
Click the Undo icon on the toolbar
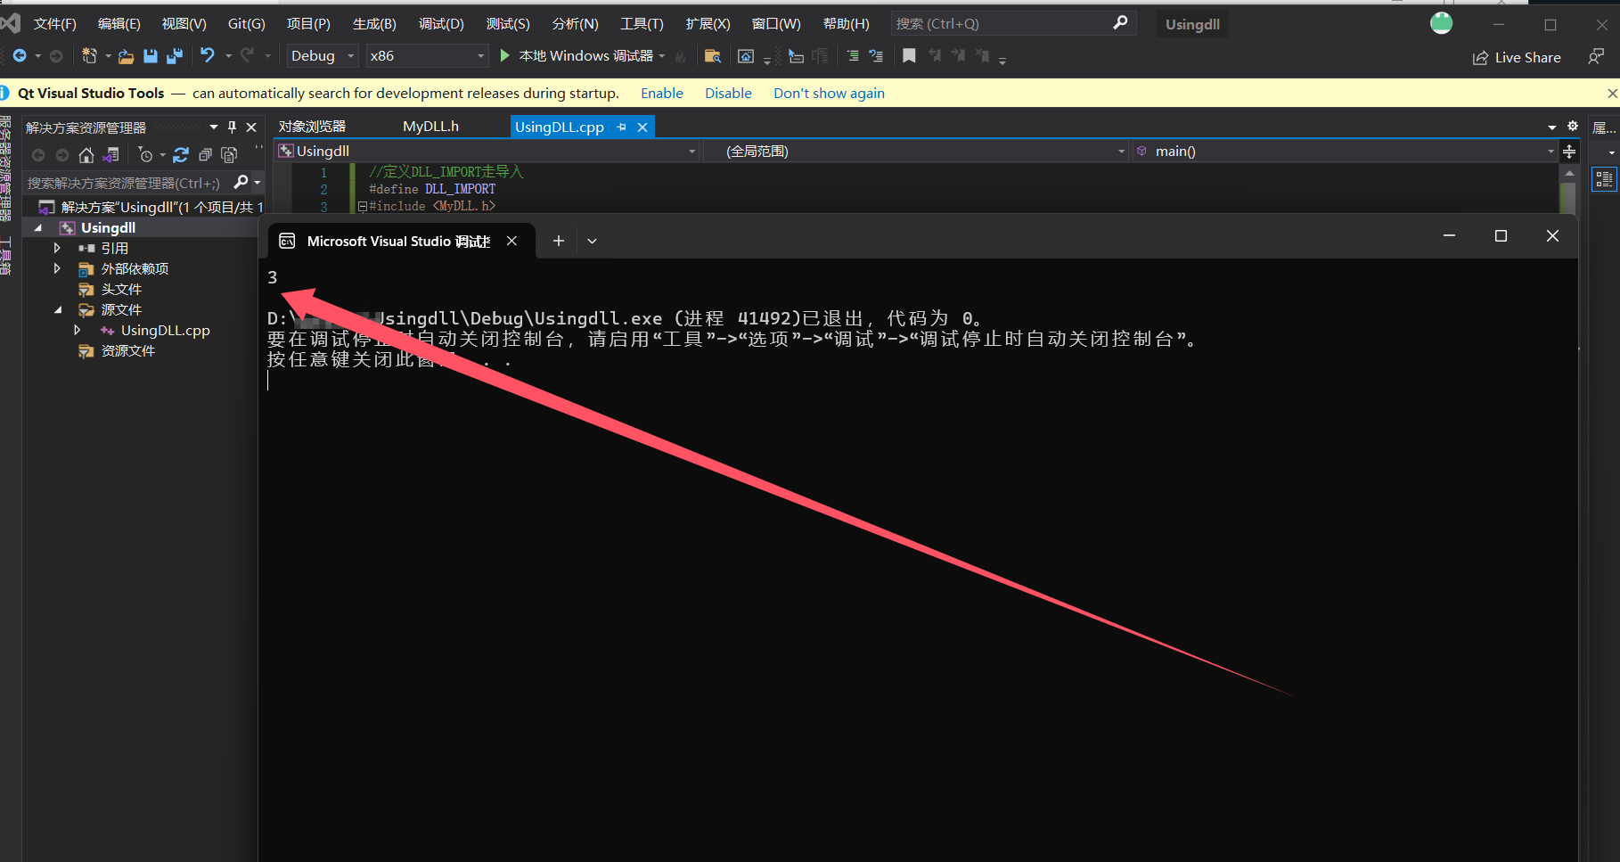tap(207, 55)
